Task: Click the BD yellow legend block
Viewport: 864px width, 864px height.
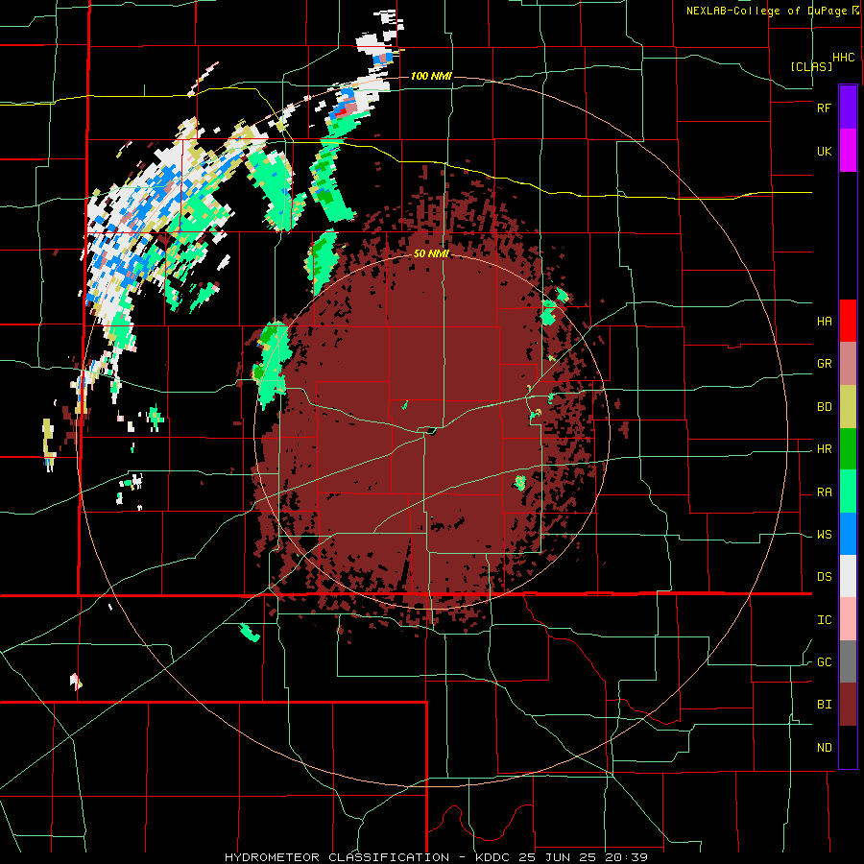Action: [848, 407]
